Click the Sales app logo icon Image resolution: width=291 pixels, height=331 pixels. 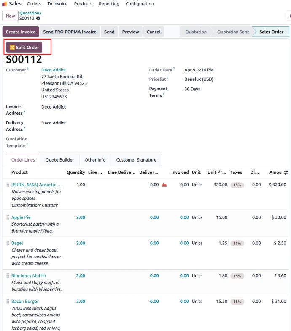(x=4, y=4)
